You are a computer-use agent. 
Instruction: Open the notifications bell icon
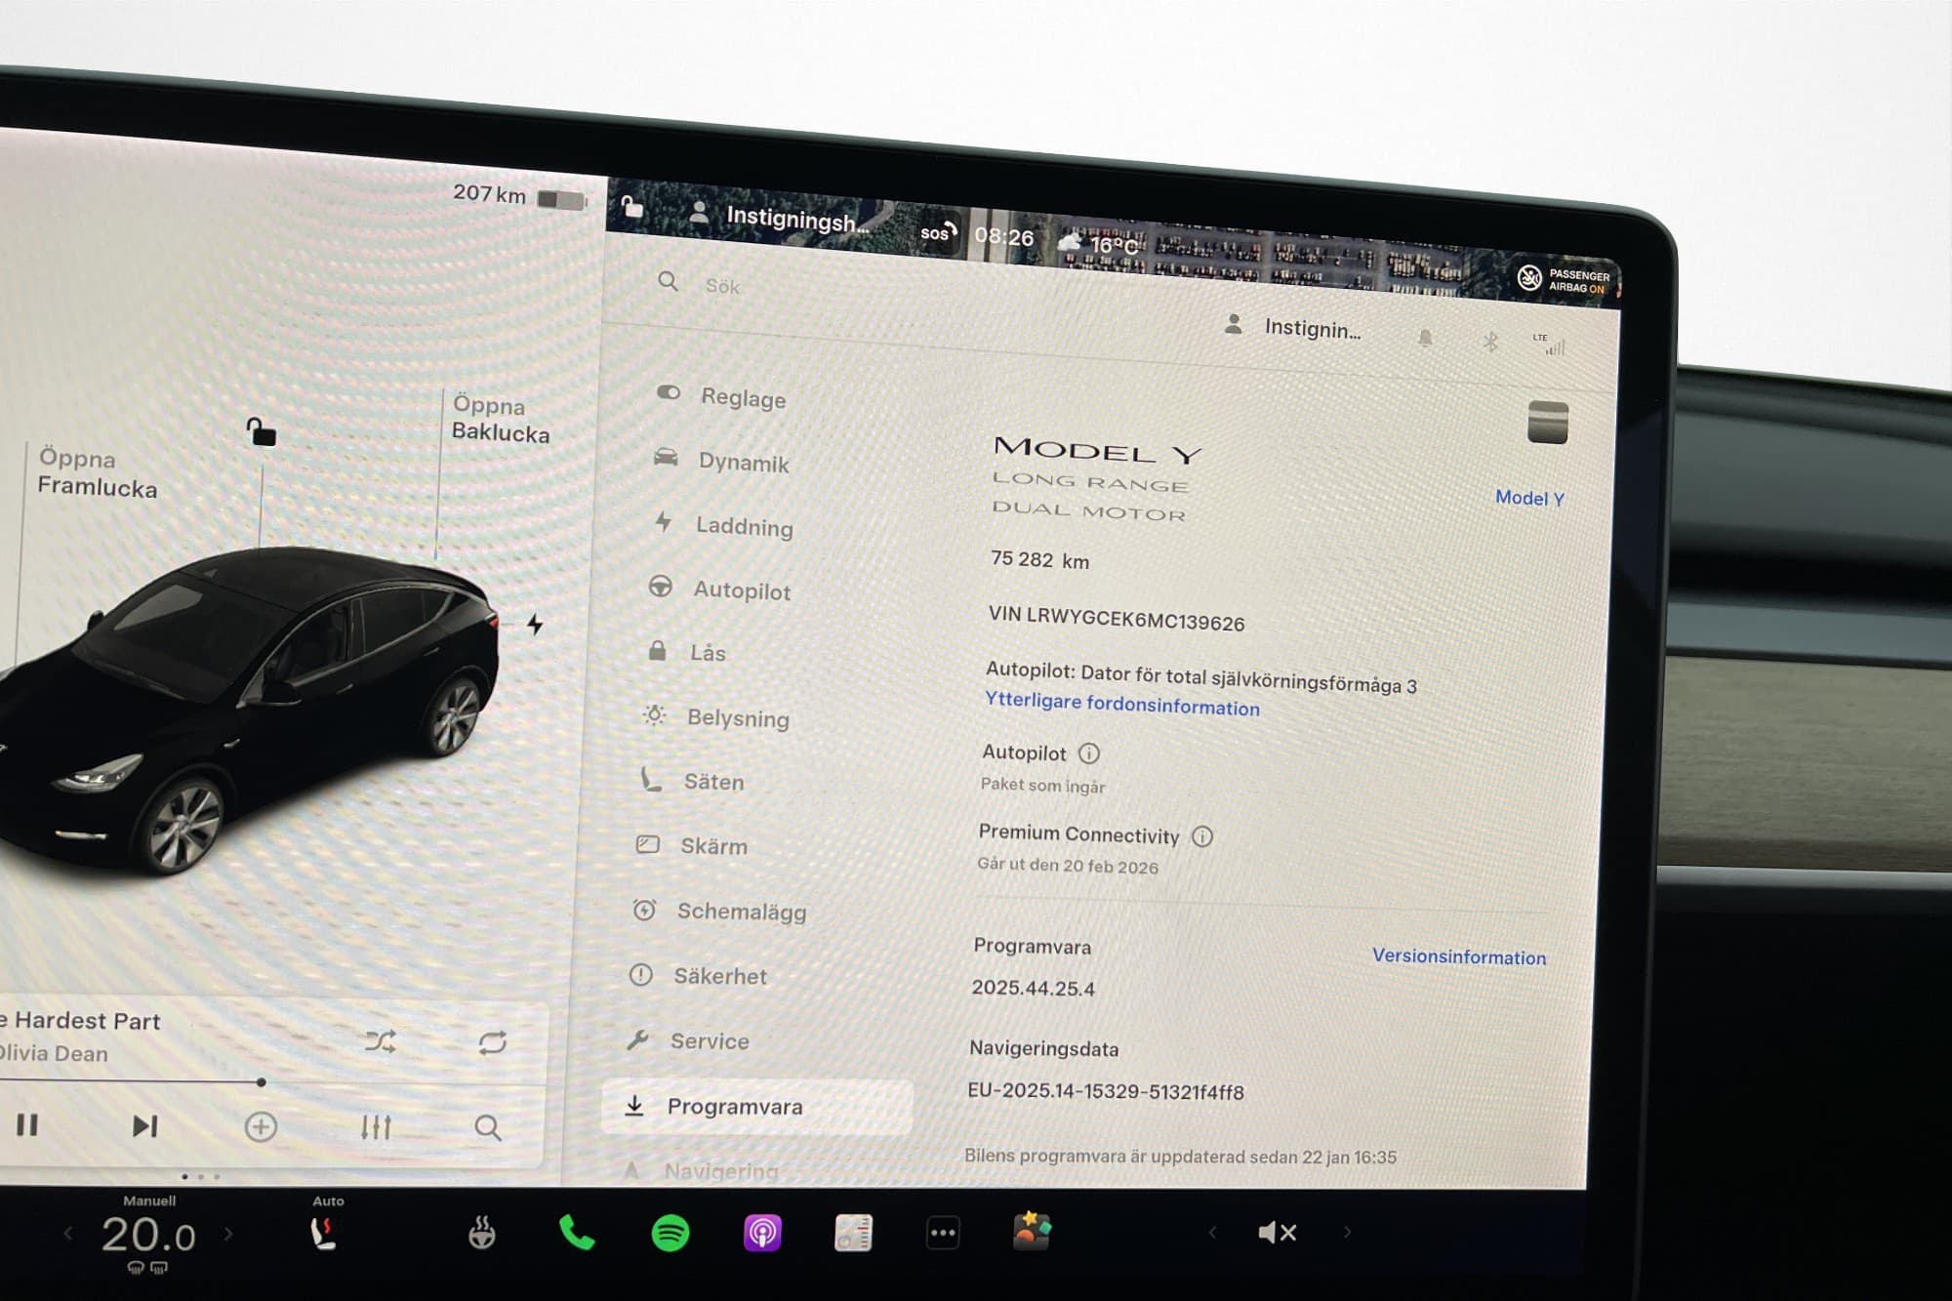pos(1425,338)
